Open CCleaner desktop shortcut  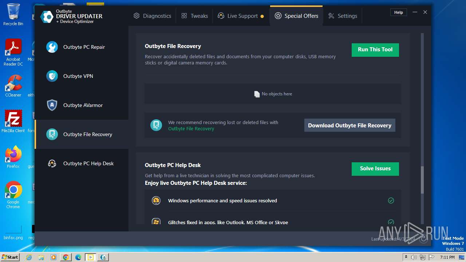(x=13, y=86)
